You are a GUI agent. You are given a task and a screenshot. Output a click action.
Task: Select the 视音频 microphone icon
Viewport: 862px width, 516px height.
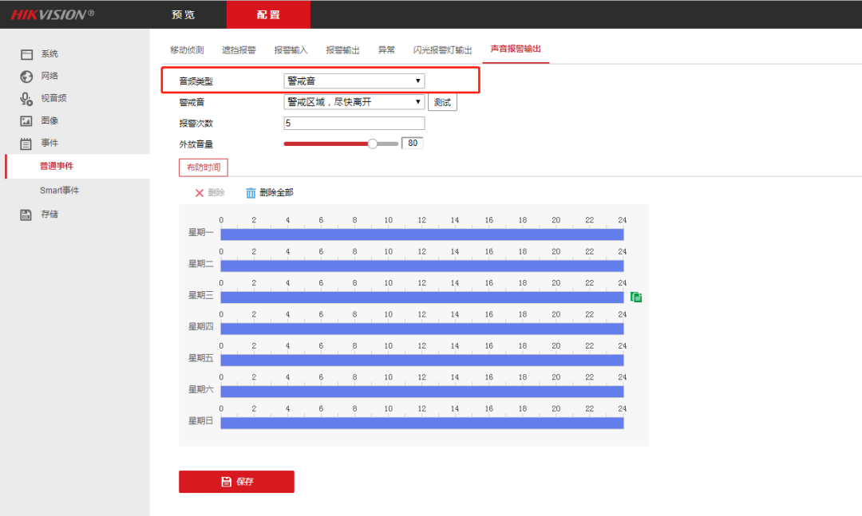26,99
